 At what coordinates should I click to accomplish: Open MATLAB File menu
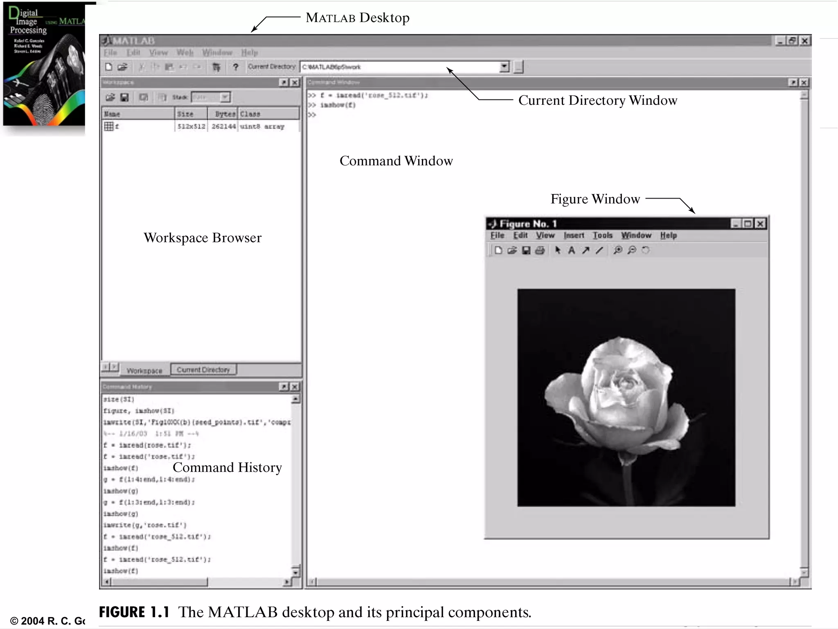point(110,52)
